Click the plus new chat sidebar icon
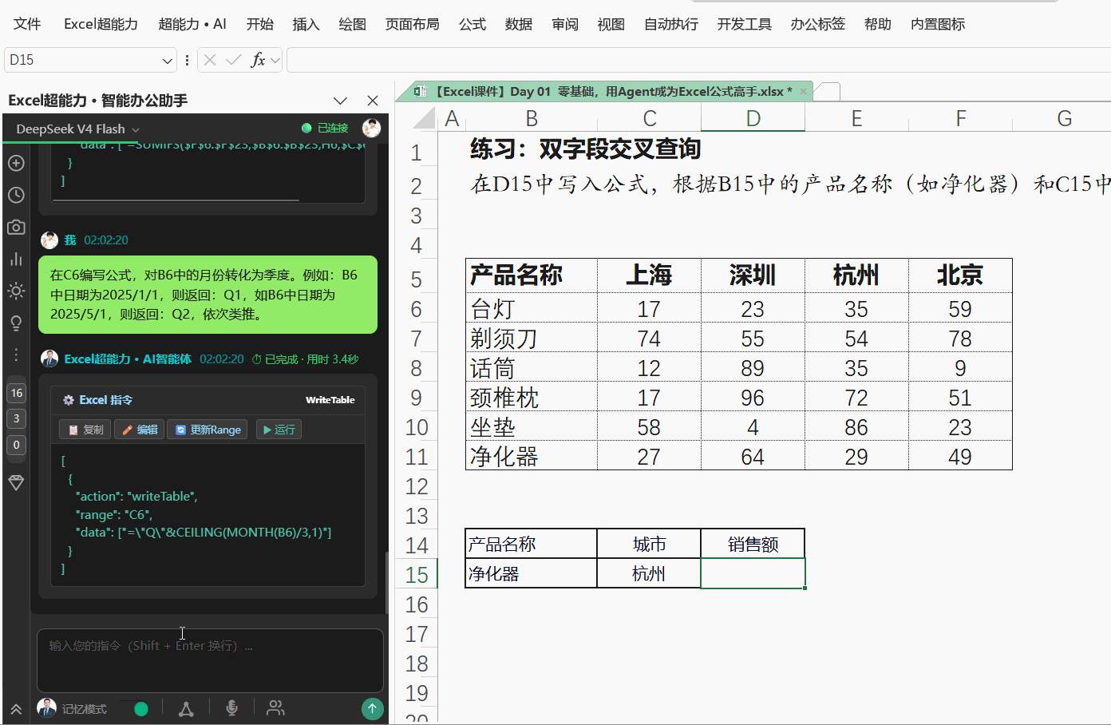 pyautogui.click(x=16, y=163)
